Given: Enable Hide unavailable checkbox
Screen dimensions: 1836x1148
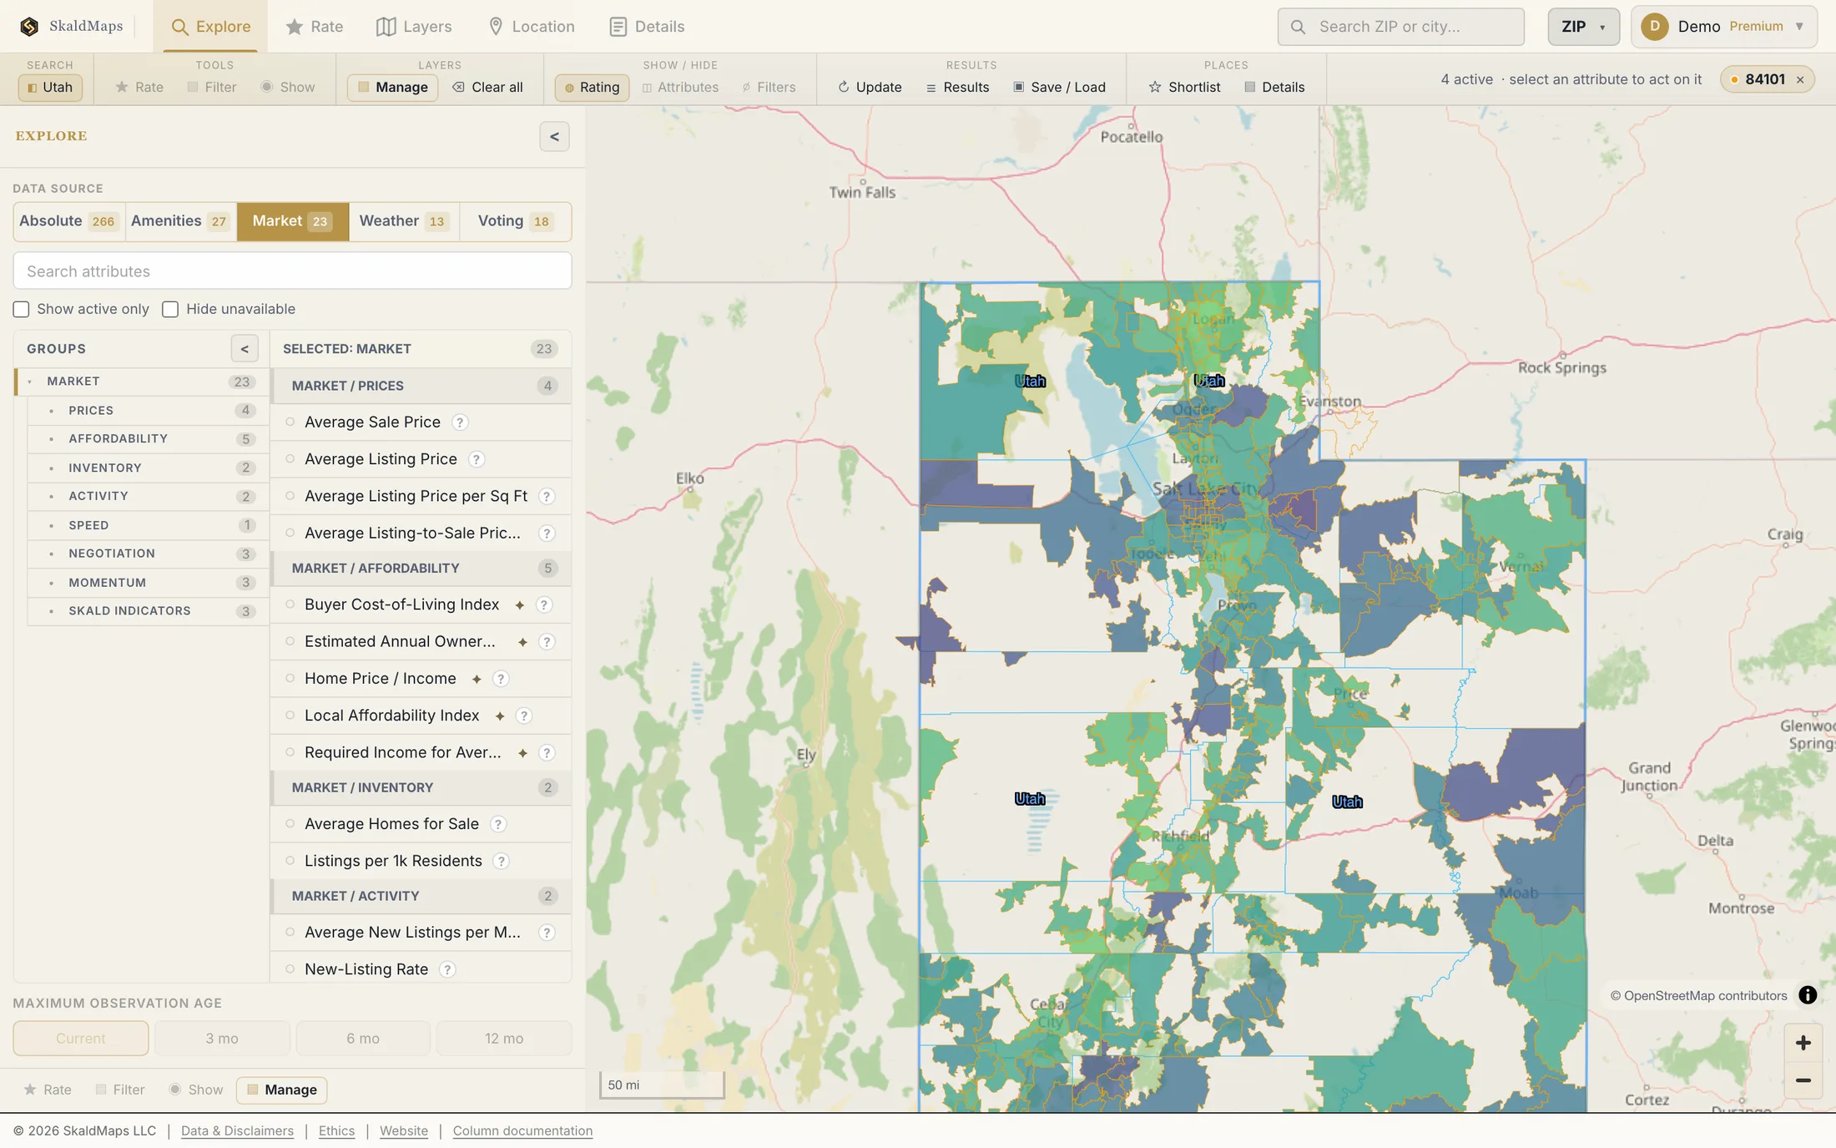Looking at the screenshot, I should coord(170,310).
